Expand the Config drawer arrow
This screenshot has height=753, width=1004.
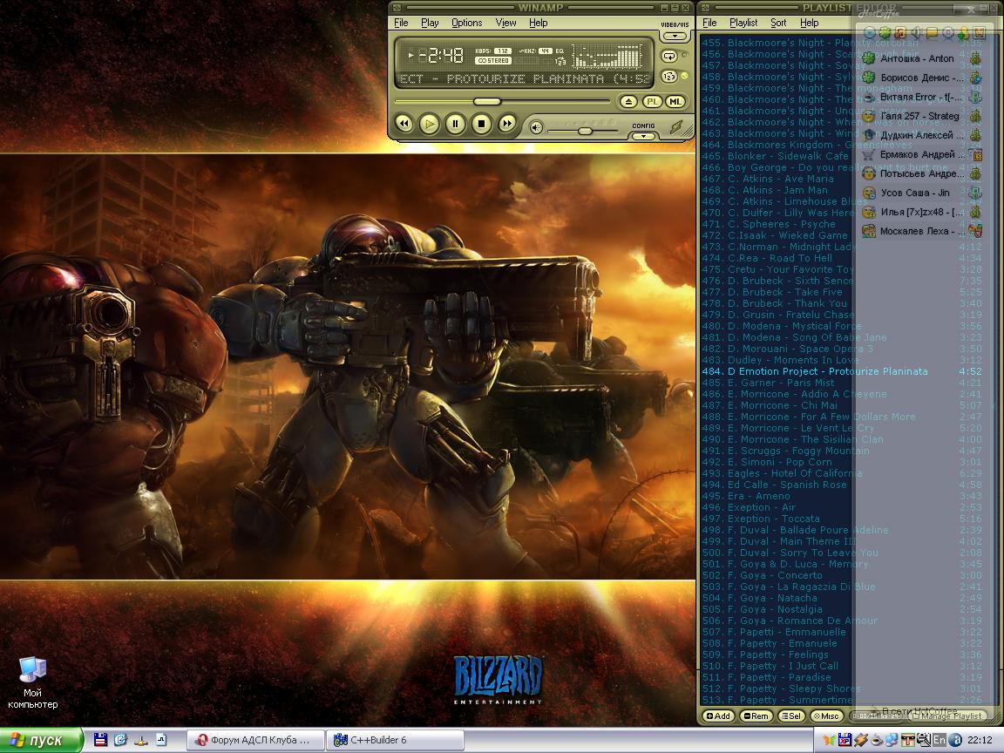click(x=643, y=136)
